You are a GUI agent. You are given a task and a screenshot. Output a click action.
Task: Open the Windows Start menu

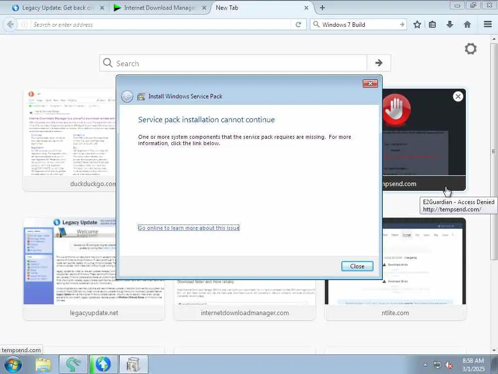click(x=13, y=364)
